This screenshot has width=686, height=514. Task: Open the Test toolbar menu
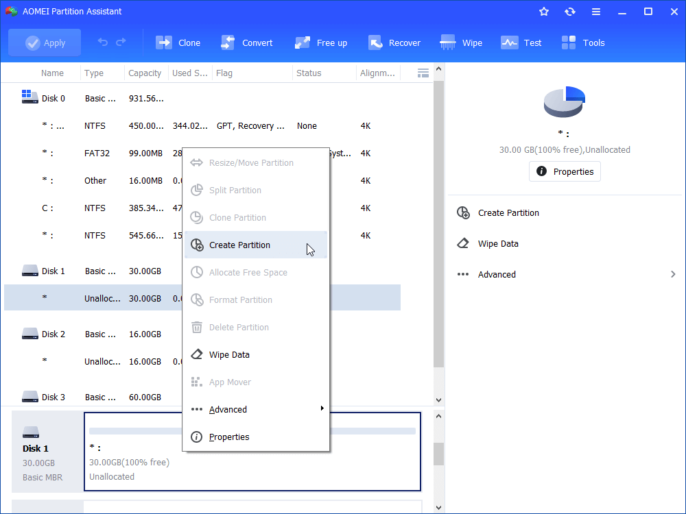(521, 42)
